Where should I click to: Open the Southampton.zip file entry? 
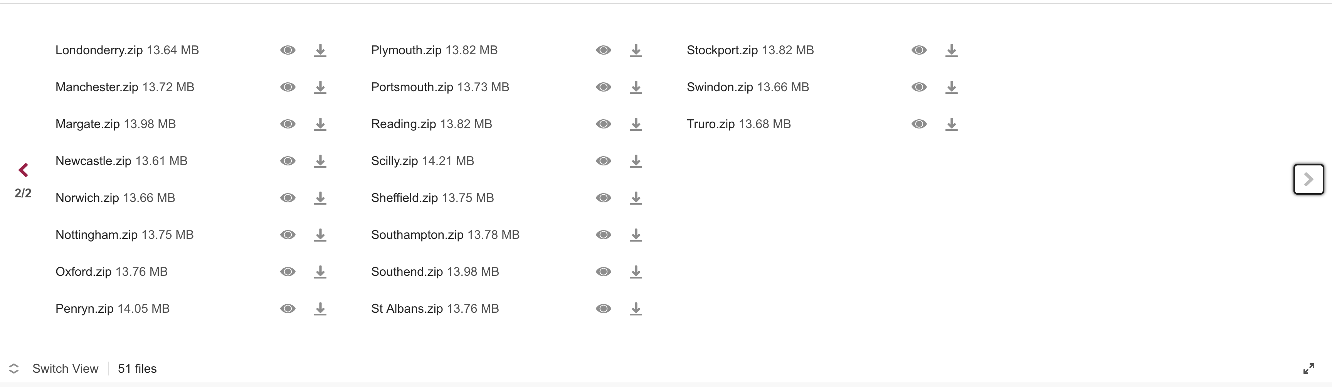(417, 235)
